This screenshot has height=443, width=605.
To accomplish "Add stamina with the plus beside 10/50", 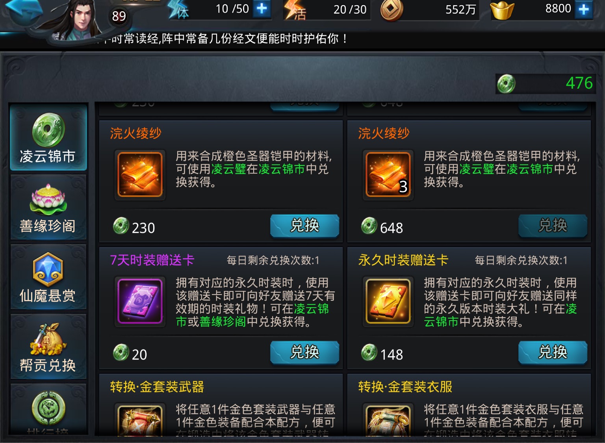I will (x=262, y=9).
